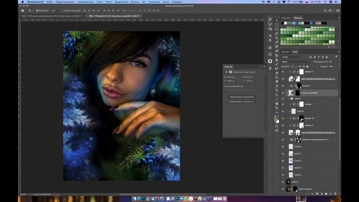Change the screen mode from the toolbox

277,130
